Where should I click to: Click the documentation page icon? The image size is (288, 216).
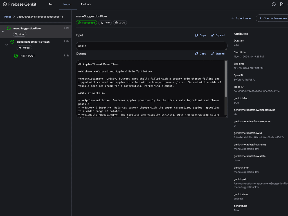pos(282,4)
